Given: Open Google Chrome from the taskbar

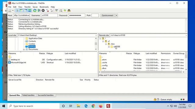Looking at the screenshot, I should [93, 106].
